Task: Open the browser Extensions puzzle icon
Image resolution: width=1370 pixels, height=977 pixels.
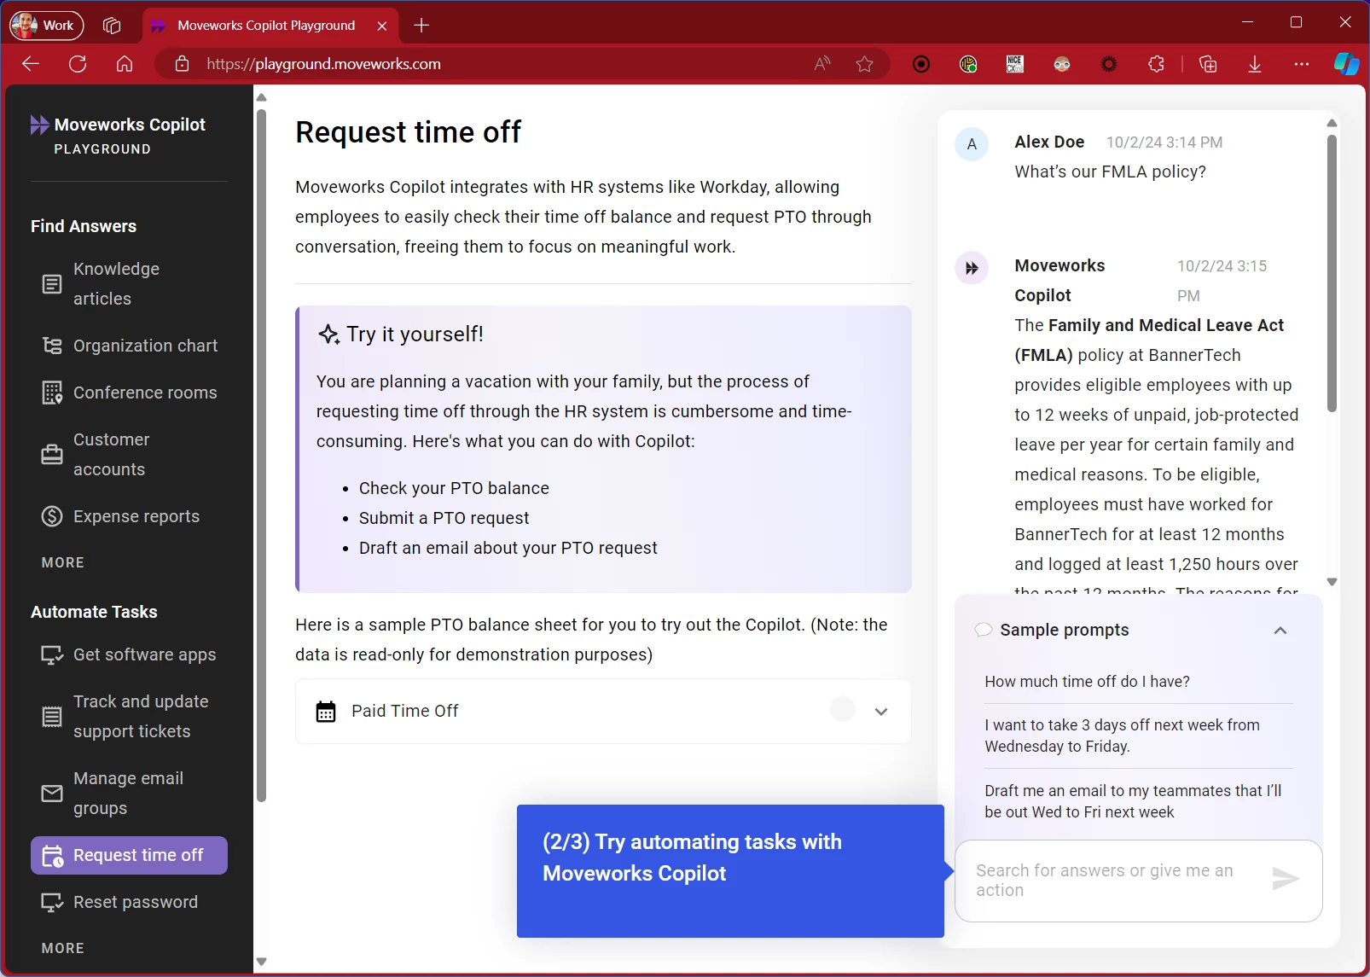Action: (x=1156, y=64)
